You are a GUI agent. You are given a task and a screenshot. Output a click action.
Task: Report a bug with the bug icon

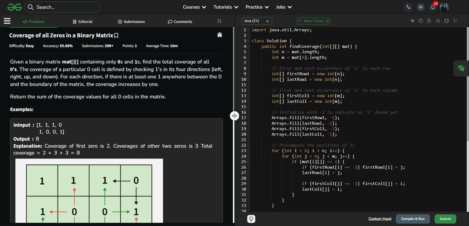click(220, 35)
